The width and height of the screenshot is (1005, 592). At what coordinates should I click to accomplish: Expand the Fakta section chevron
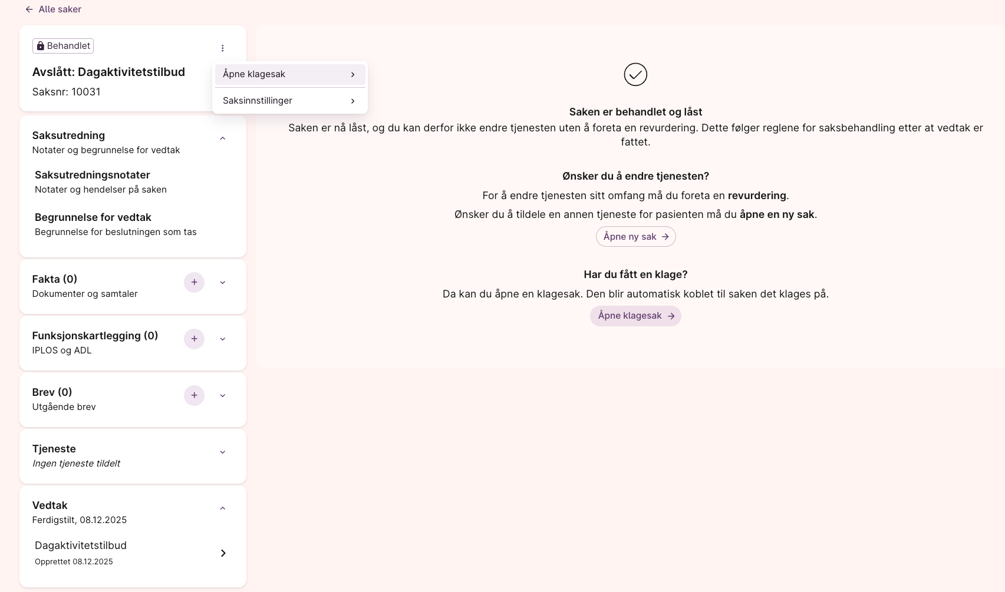click(x=222, y=283)
